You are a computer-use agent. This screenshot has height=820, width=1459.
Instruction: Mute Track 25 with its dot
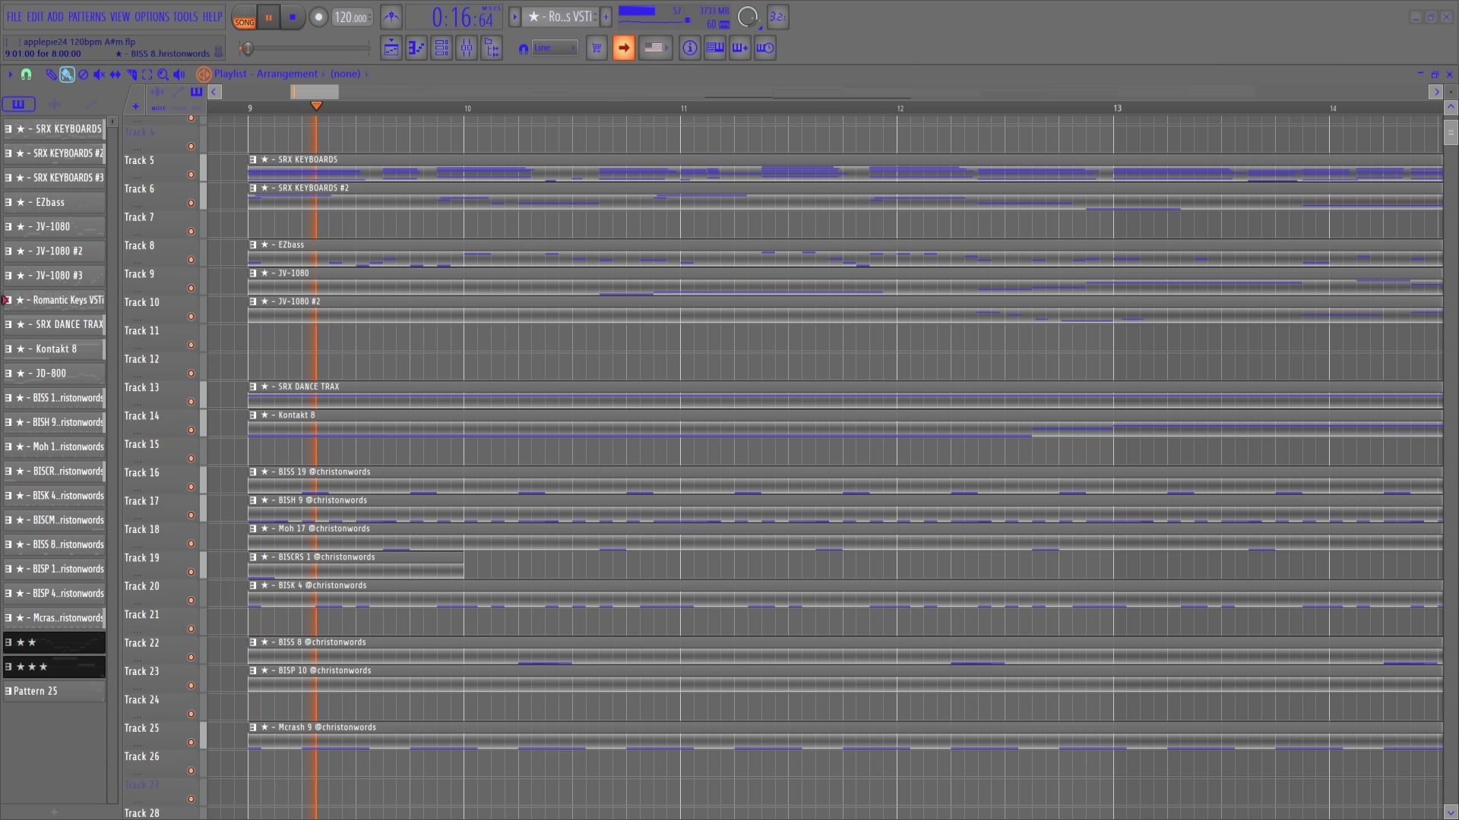pyautogui.click(x=191, y=743)
